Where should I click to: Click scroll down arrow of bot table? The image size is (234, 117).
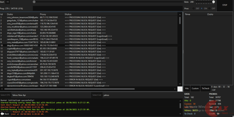180,84
